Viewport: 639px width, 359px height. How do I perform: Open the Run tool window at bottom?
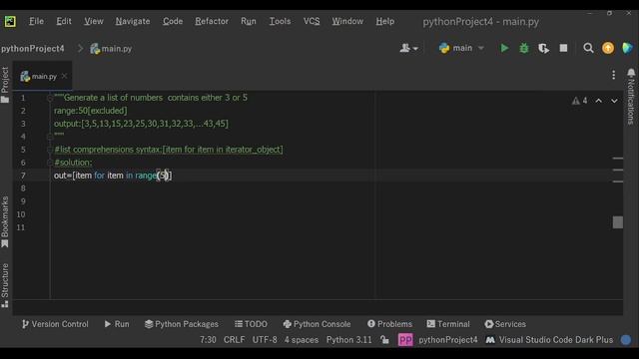pos(117,324)
